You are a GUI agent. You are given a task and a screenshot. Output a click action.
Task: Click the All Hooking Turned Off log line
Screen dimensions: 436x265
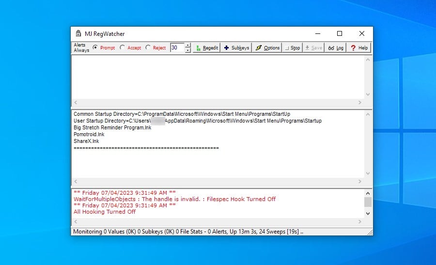click(x=105, y=212)
